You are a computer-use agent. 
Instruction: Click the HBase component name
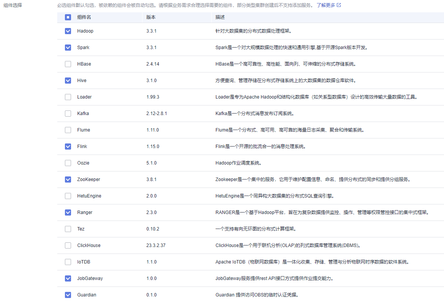click(x=84, y=64)
